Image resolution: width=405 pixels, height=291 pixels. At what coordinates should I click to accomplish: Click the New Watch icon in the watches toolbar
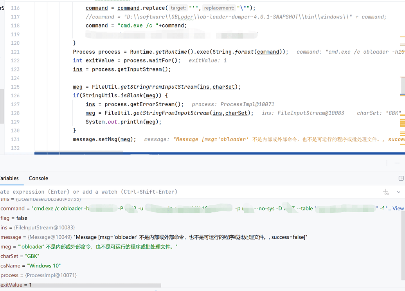click(386, 192)
